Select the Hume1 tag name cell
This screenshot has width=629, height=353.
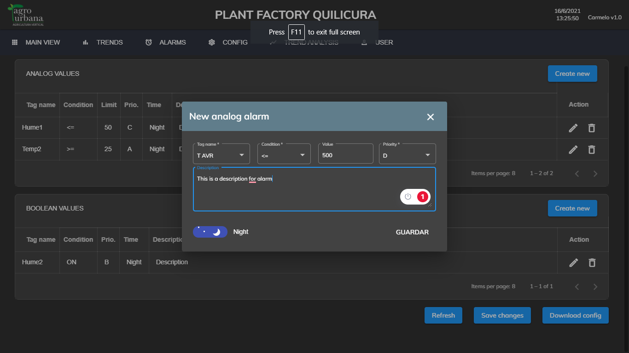(37, 127)
